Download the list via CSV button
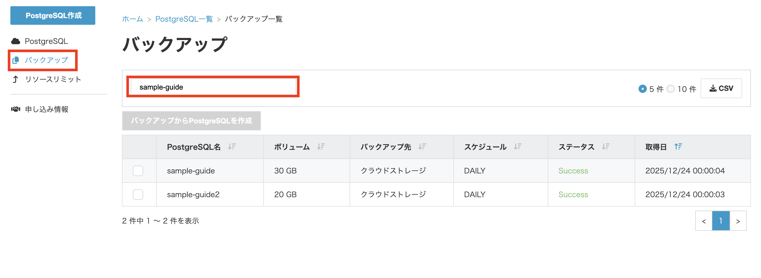 [x=721, y=88]
